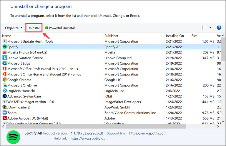
Task: Click the Mozilla Firefox icon in list
Action: (x=5, y=52)
